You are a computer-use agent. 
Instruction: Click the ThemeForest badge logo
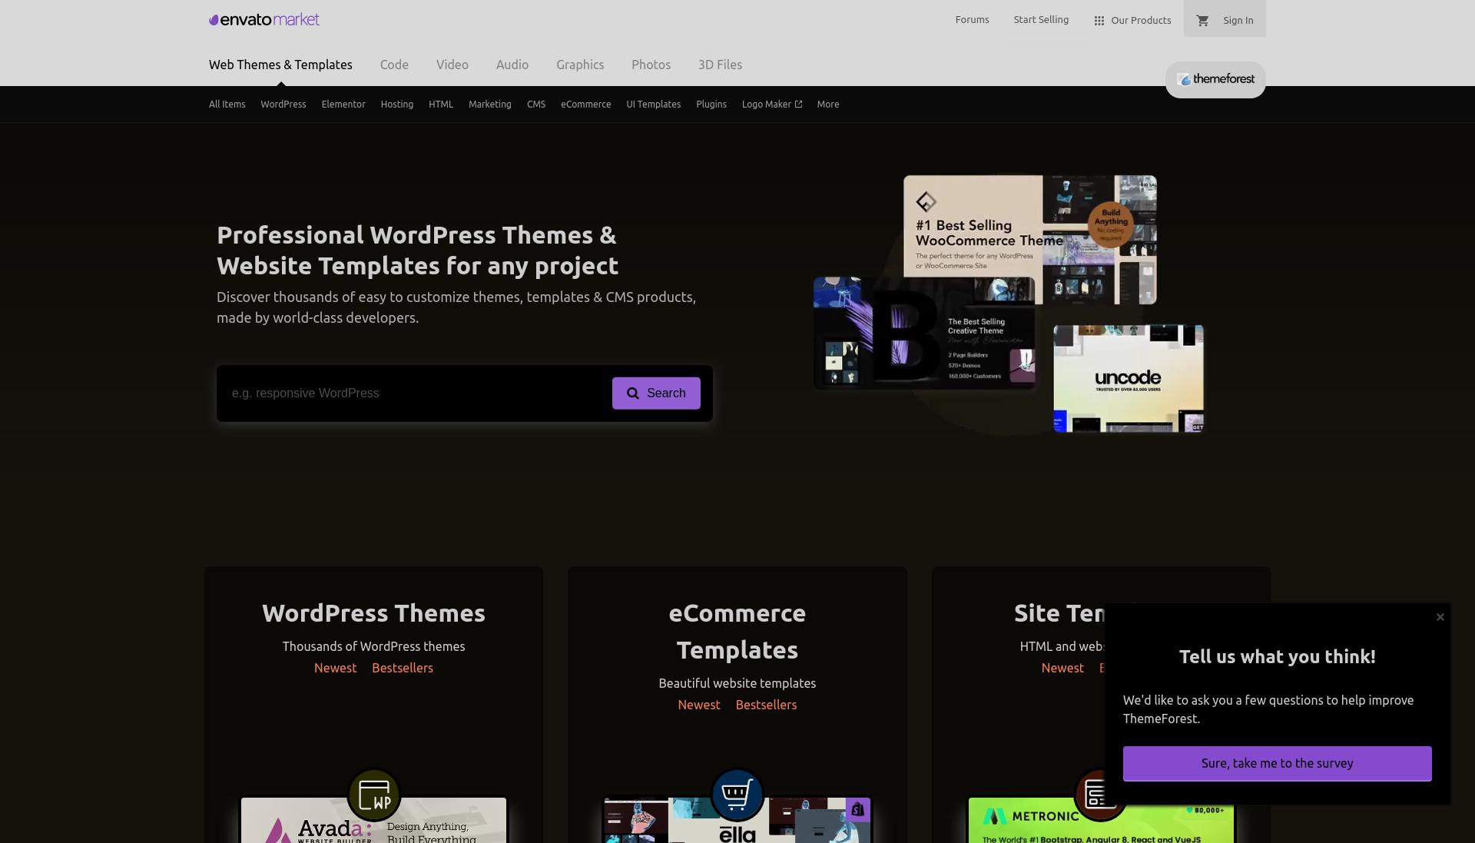coord(1215,79)
